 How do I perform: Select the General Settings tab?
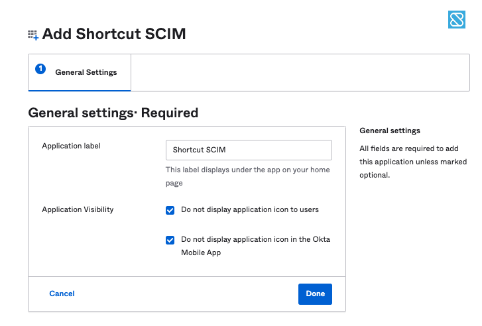tap(80, 72)
